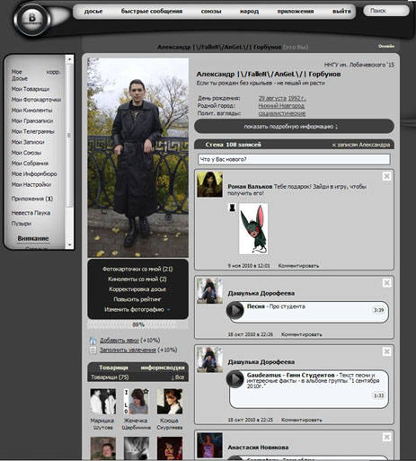Open Приложения (1) in sidebar
This screenshot has width=416, height=461.
click(x=32, y=199)
